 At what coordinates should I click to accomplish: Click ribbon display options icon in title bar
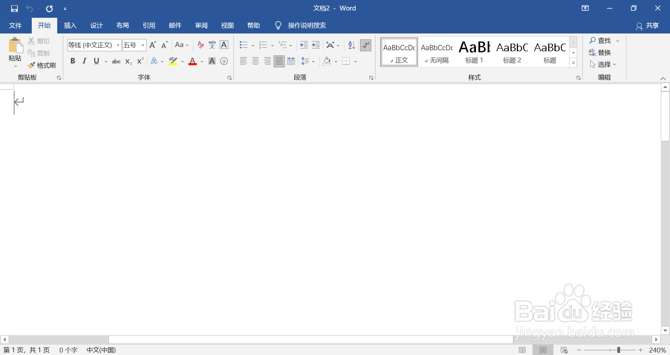[585, 8]
